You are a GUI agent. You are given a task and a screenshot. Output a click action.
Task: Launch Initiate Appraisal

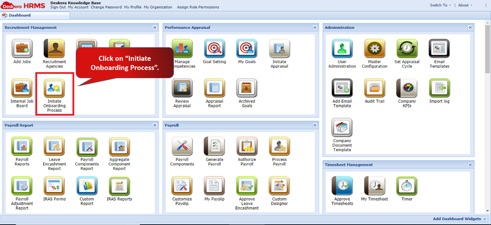pos(279,48)
